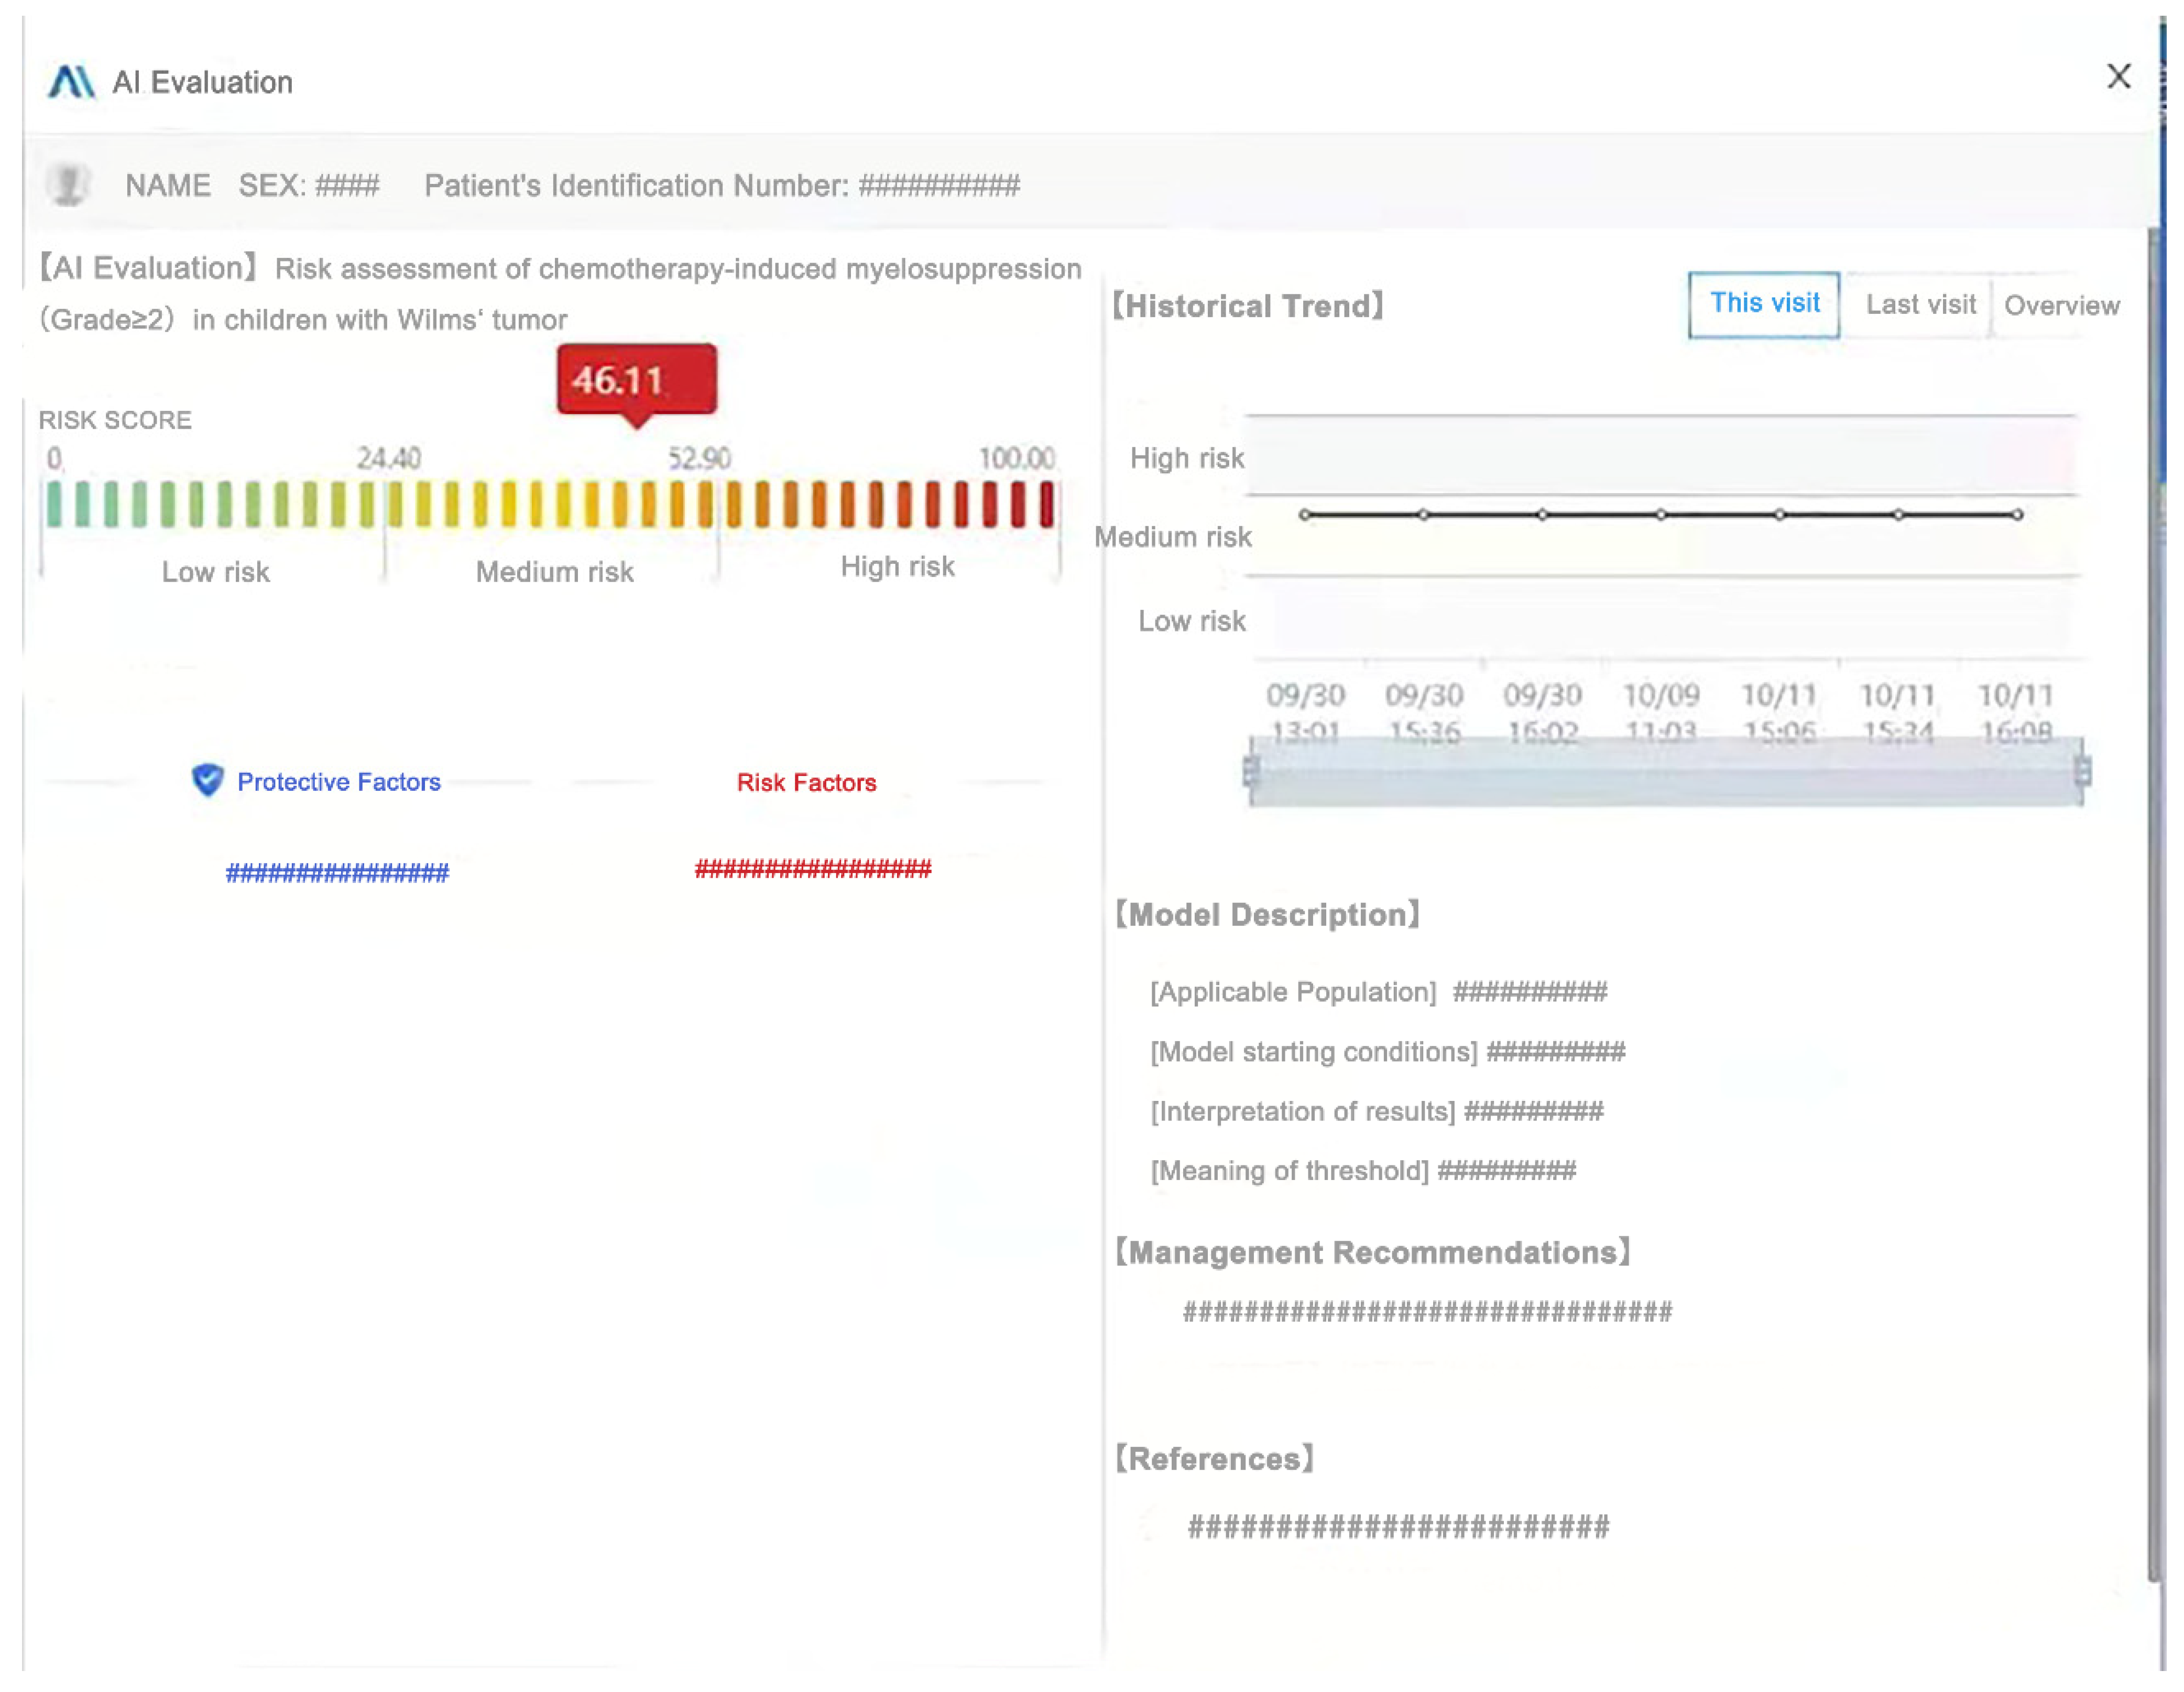Click the right handle of timeline zoom slider
This screenshot has height=1692, width=2184.
click(2083, 771)
